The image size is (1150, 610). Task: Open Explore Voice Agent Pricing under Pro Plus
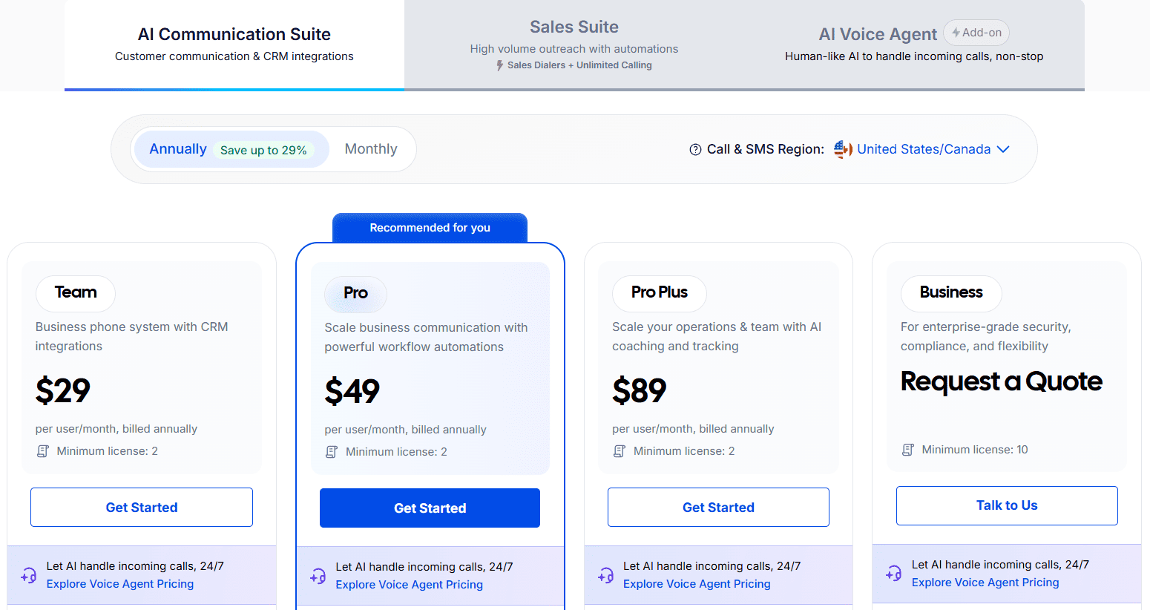[697, 584]
